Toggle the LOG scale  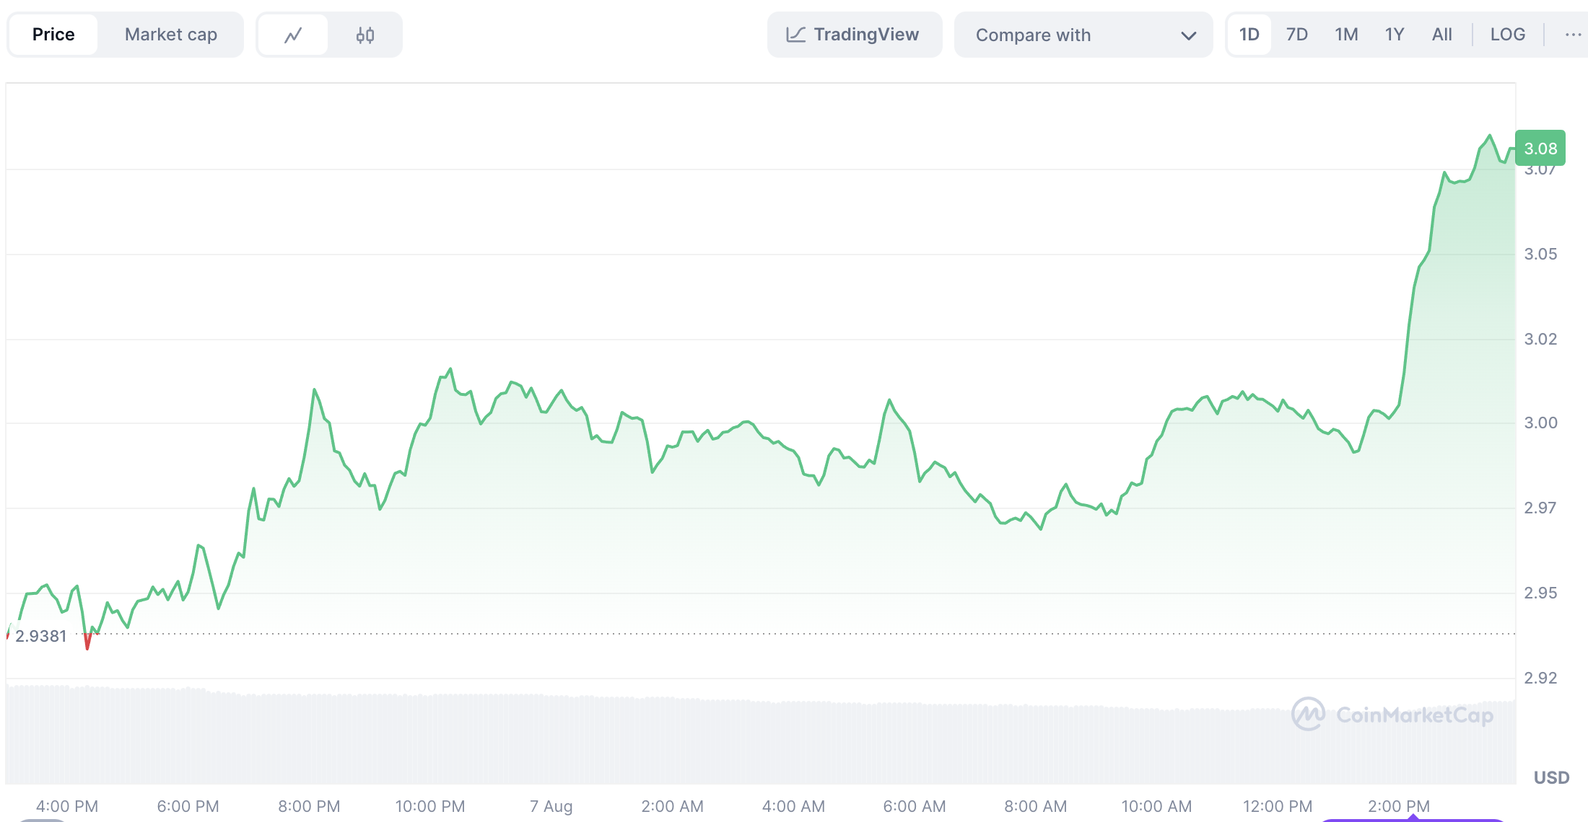(x=1508, y=35)
